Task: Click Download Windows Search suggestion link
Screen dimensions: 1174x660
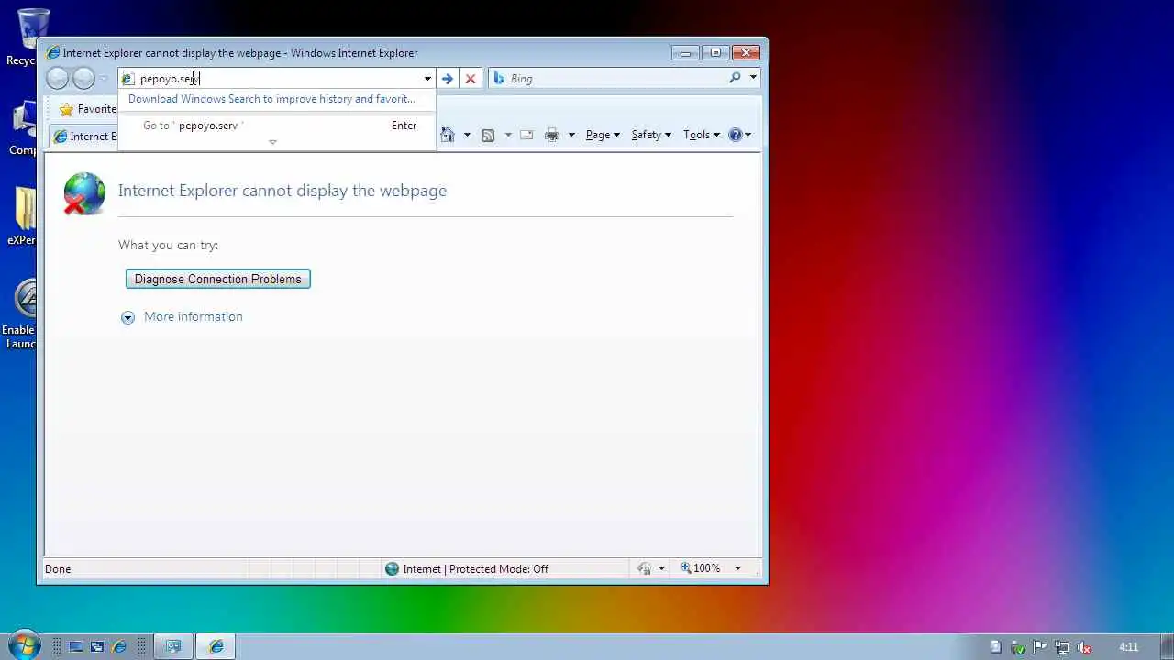Action: click(271, 99)
